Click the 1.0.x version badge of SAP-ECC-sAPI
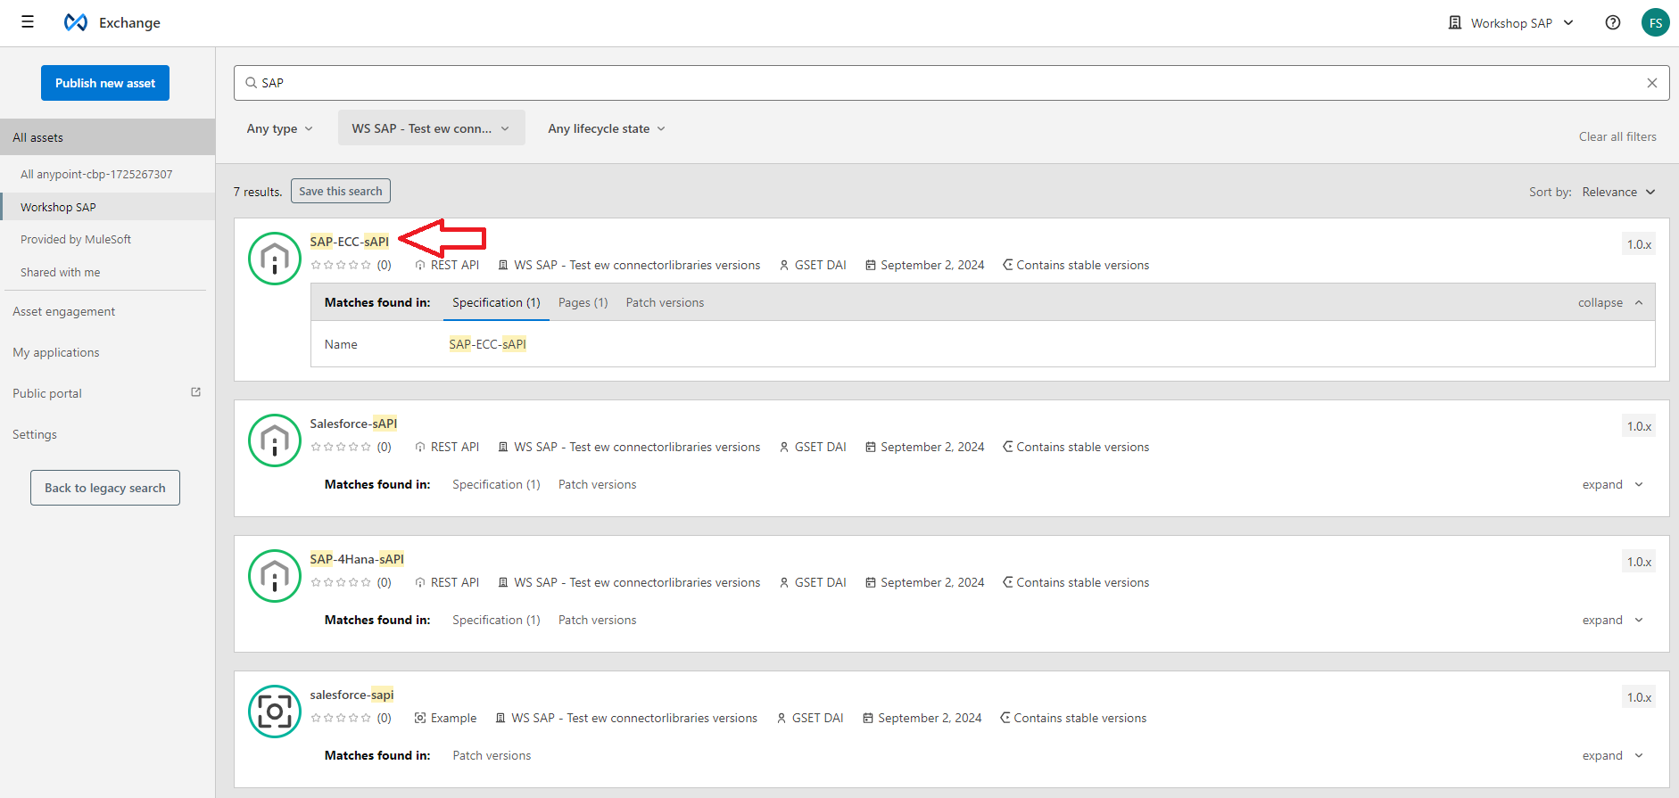 [1639, 244]
